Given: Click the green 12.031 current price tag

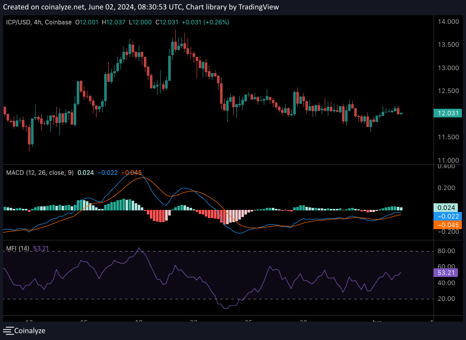Looking at the screenshot, I should [446, 113].
